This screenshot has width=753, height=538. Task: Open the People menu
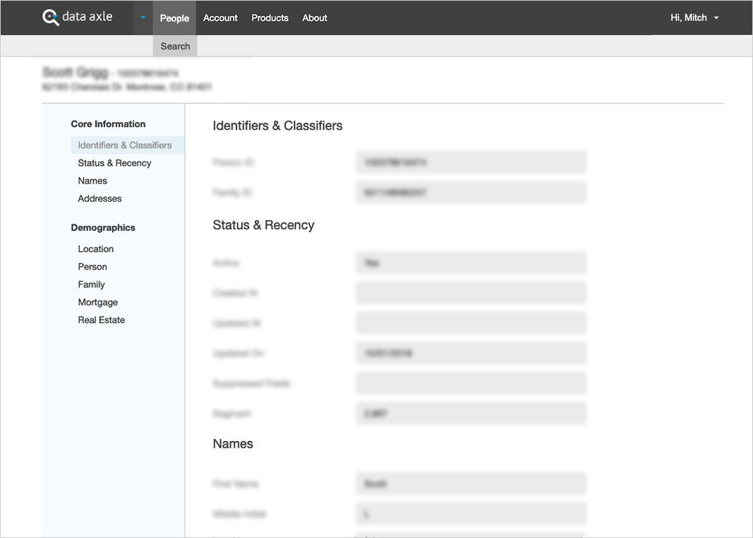point(174,18)
